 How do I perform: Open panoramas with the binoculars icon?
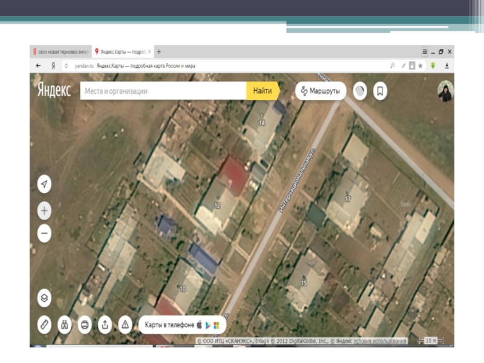(65, 325)
